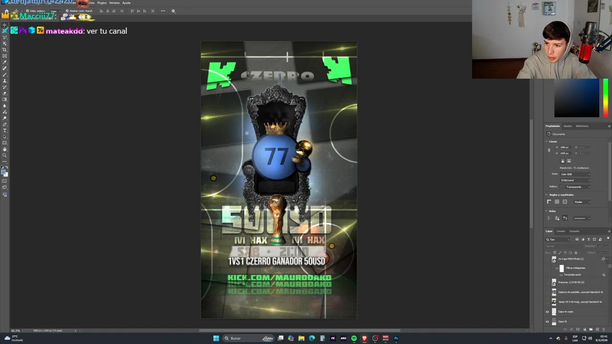
Task: Open the Modo Color RGB dropdown
Action: tap(575, 174)
